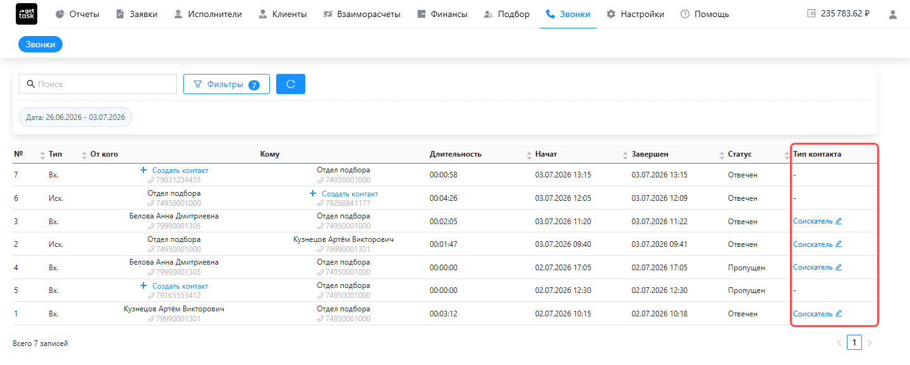Sort by Начат column arrows

[625, 155]
